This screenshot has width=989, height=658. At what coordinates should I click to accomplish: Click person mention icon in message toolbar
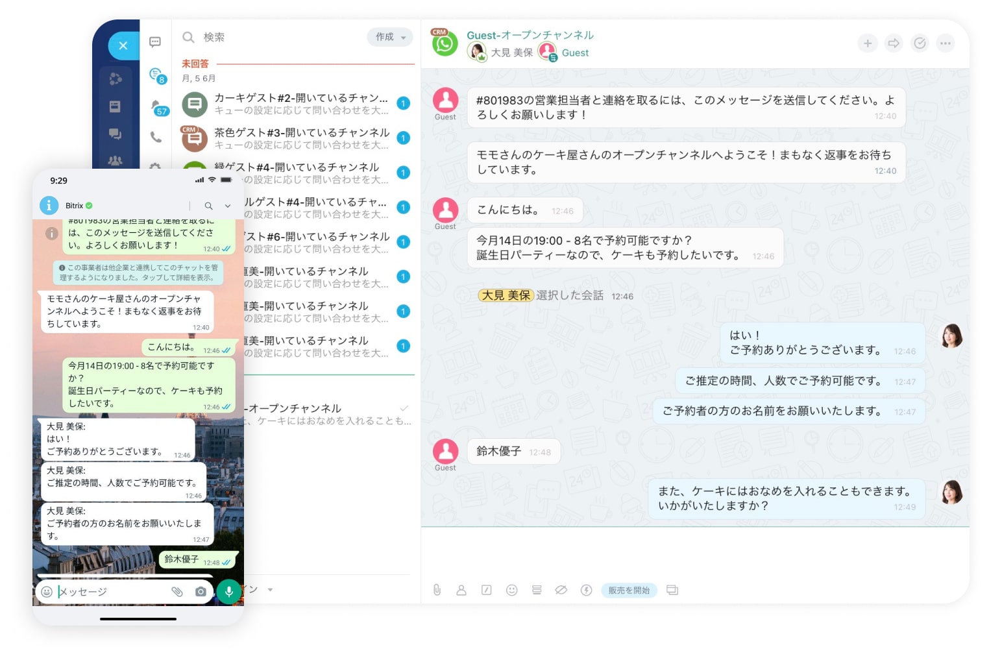click(x=461, y=590)
